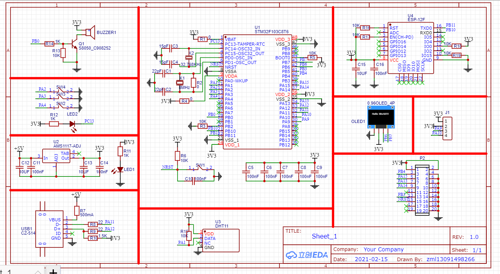Expand the sheet tab chevron arrow

38,271
